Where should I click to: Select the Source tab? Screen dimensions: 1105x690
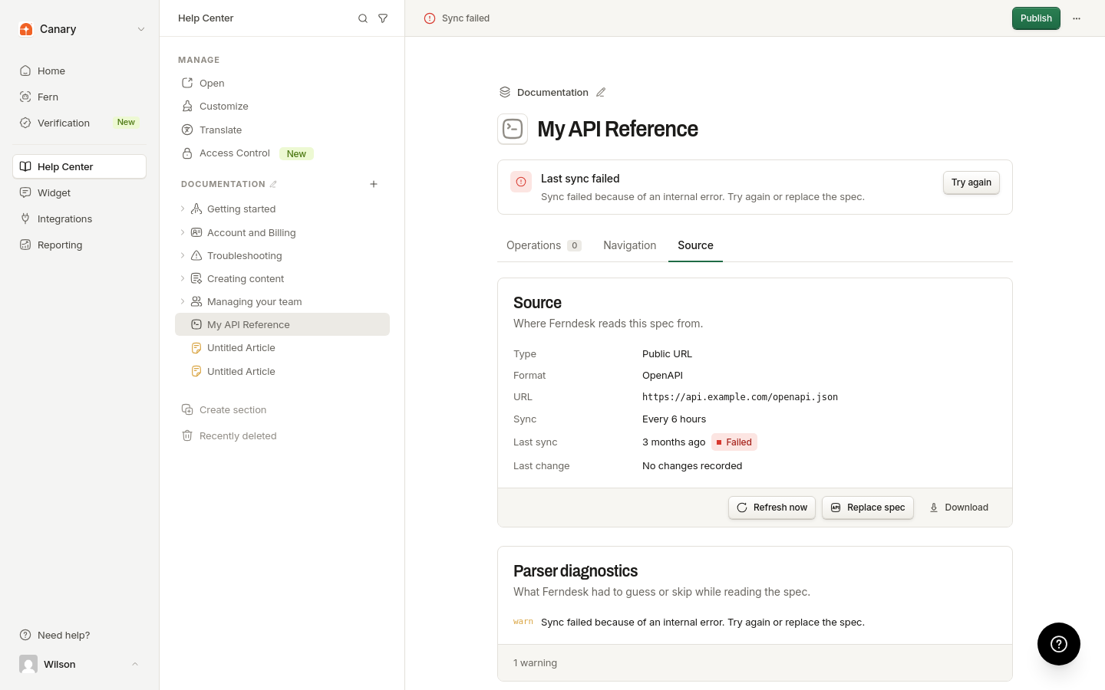click(x=696, y=245)
